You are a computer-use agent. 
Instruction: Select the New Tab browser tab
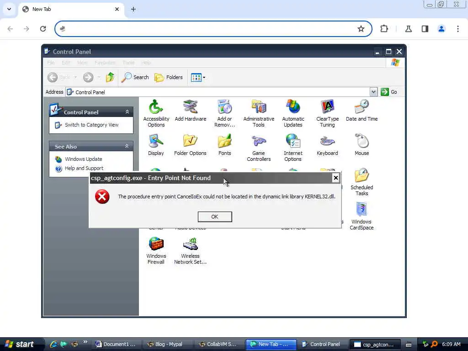(x=71, y=9)
